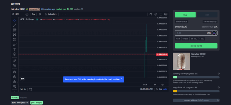Viewport: 231px width, 105px height.
Task: Open the HICE symbol search
Action: coord(16,14)
